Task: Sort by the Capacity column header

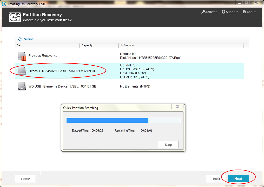Action: coord(99,46)
